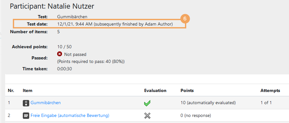Click the gray X evaluation icon
This screenshot has width=289, height=123.
point(147,115)
